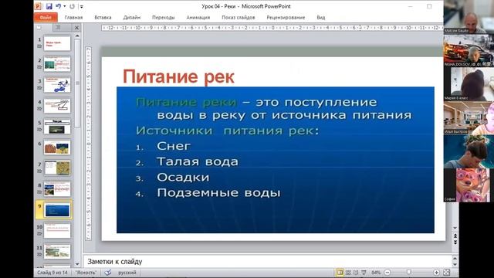Image resolution: width=494 pixels, height=278 pixels.
Task: Click the русский language indicator
Action: 127,273
